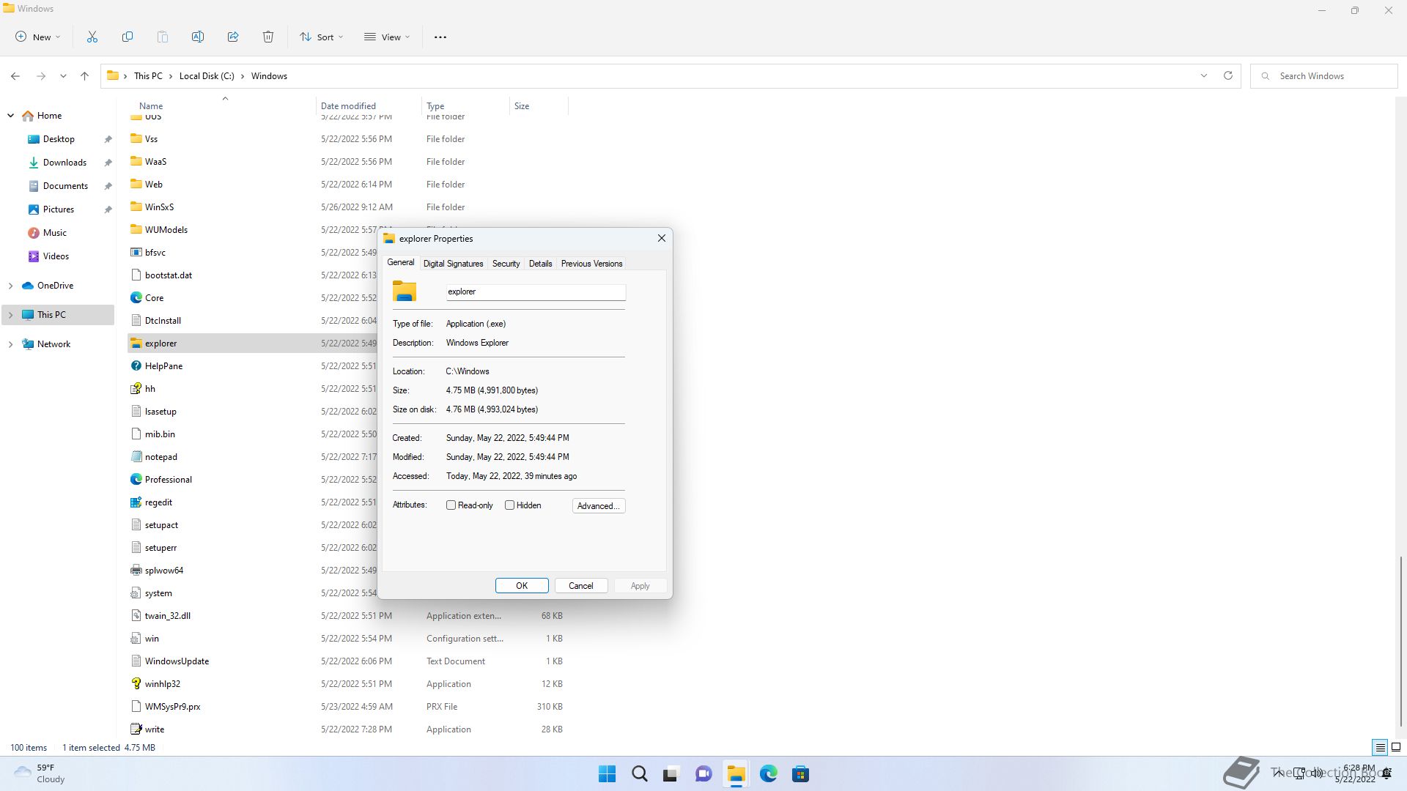Select the twain_32.dll file
Image resolution: width=1407 pixels, height=791 pixels.
coord(347,616)
